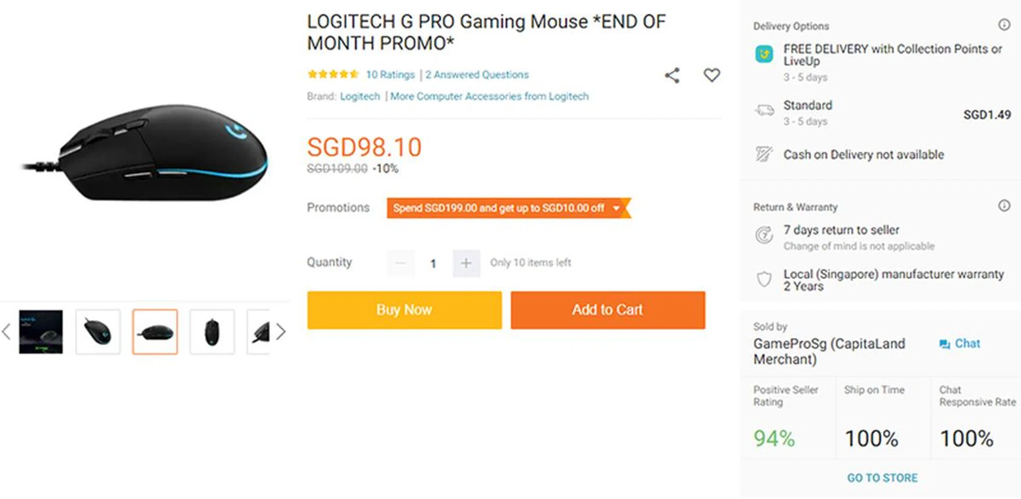Add product to wishlist with heart icon
This screenshot has width=1021, height=499.
click(712, 75)
